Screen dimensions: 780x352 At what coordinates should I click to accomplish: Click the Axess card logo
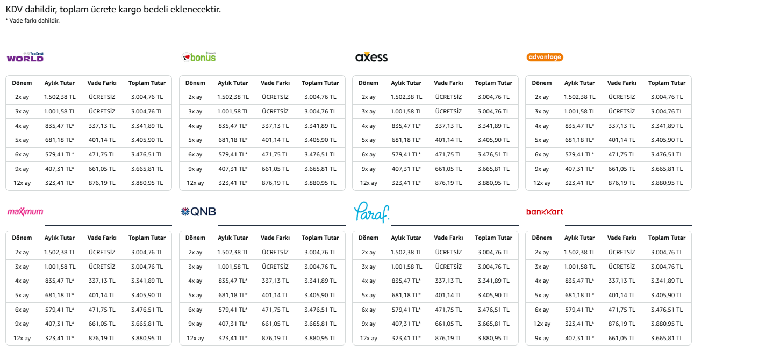371,57
